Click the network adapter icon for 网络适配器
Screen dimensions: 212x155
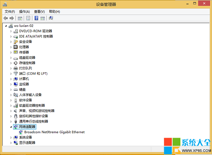coord(16,127)
